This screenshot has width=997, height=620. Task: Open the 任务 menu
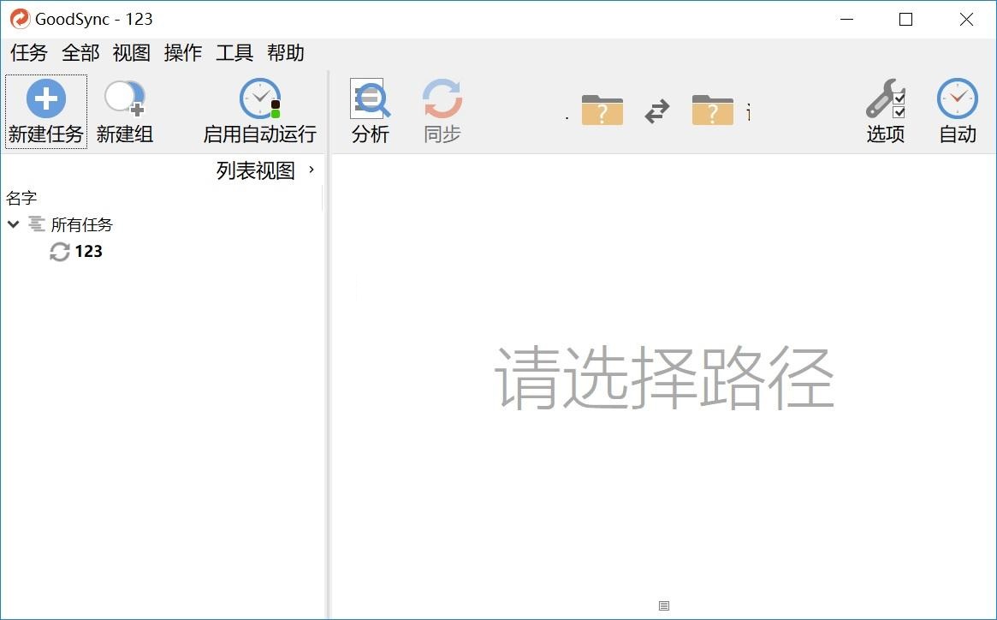[x=28, y=53]
